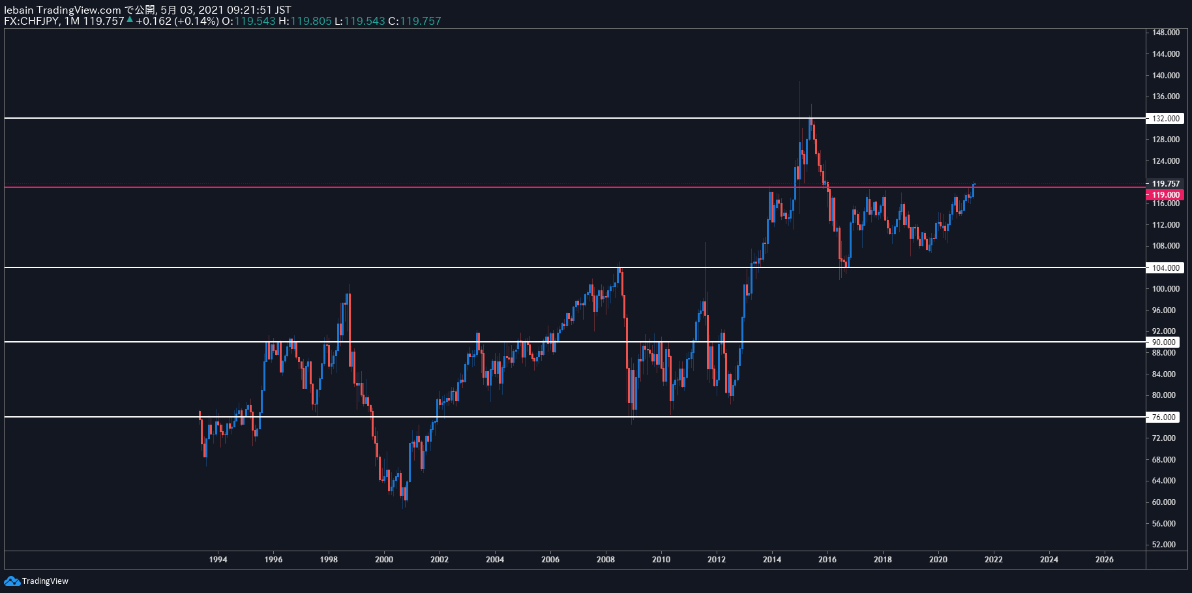Click the change value +0.162 (+0.14%)
The width and height of the screenshot is (1192, 593).
coord(177,21)
